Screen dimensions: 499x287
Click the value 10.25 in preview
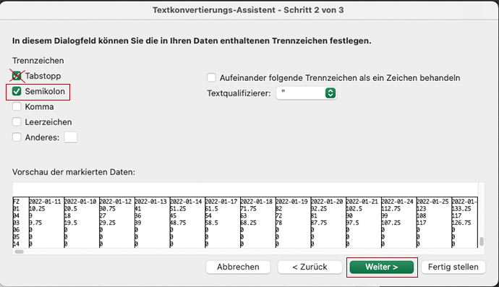point(37,209)
